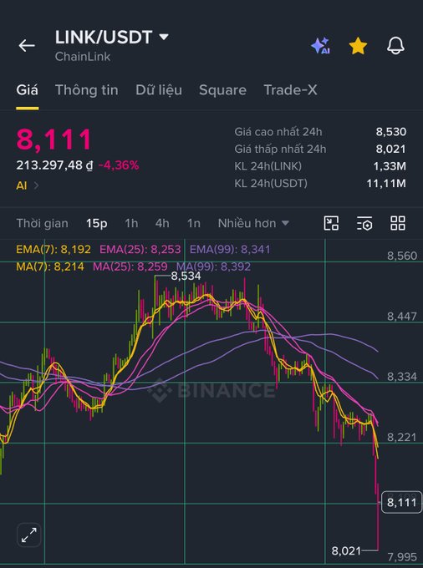Open the Trade-X tab
This screenshot has width=423, height=568.
[290, 90]
